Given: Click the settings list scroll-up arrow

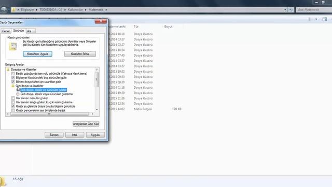Looking at the screenshot, I should 97,70.
